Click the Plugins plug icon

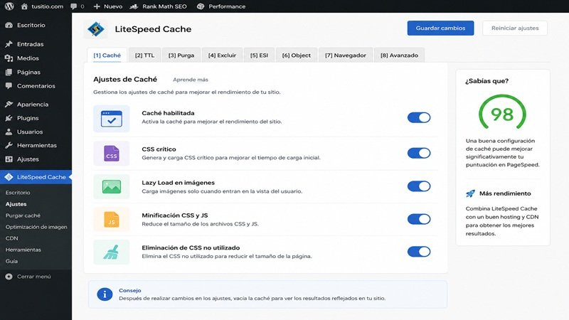[9, 118]
